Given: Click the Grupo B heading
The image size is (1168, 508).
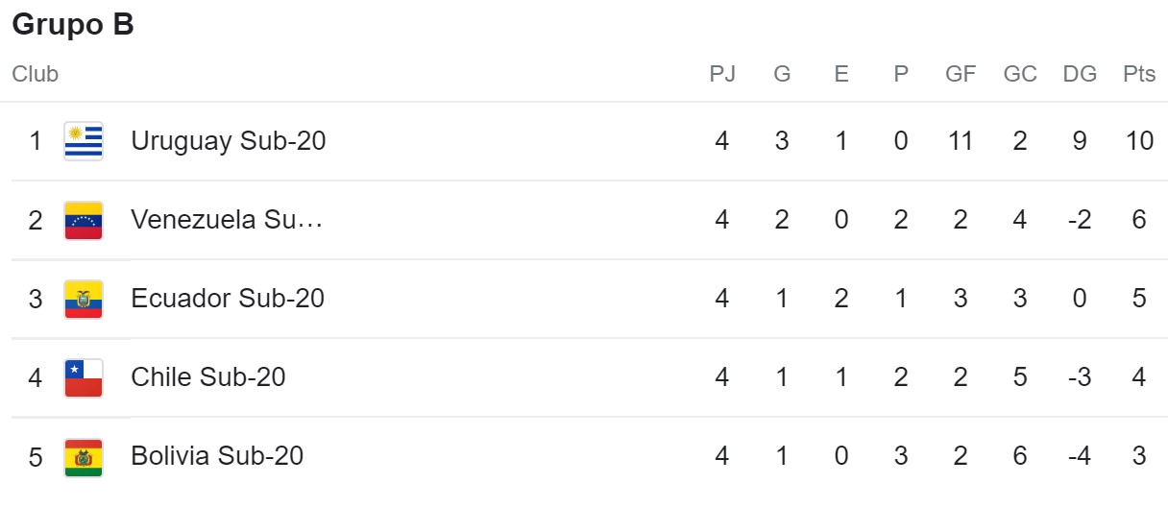Looking at the screenshot, I should [73, 26].
